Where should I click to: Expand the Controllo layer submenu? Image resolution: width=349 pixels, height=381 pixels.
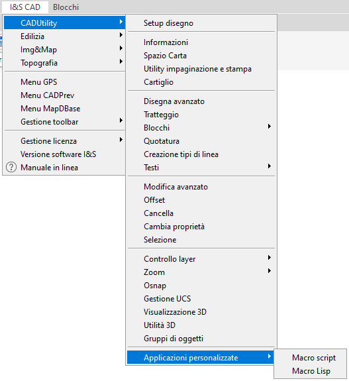click(x=201, y=259)
